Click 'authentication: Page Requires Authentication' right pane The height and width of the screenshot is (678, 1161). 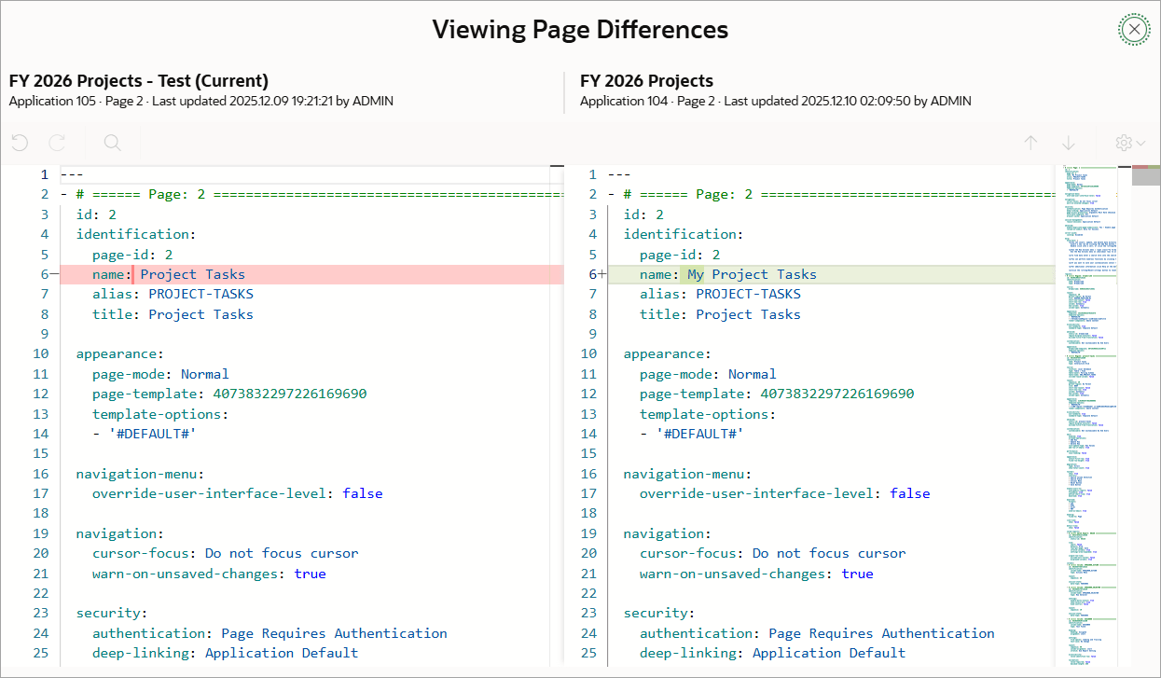tap(817, 633)
